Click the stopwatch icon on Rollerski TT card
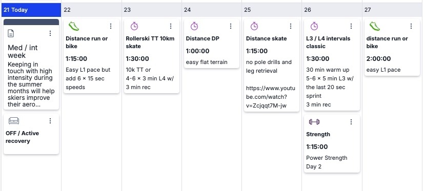 click(x=134, y=26)
